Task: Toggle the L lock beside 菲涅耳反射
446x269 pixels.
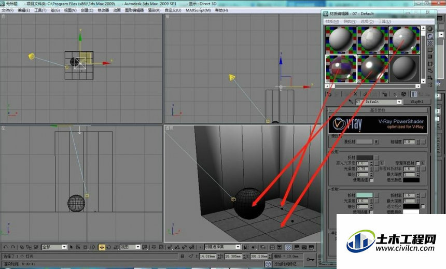Action: pyautogui.click(x=423, y=163)
